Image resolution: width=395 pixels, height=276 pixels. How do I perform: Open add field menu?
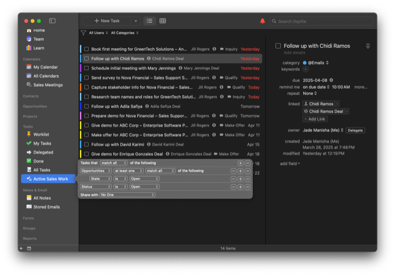[290, 163]
